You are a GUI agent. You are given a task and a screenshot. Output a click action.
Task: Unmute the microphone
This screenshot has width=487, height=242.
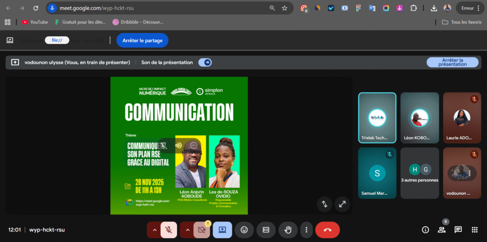point(168,230)
